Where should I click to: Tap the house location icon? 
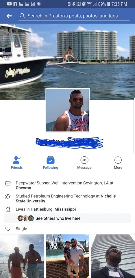[8, 209]
